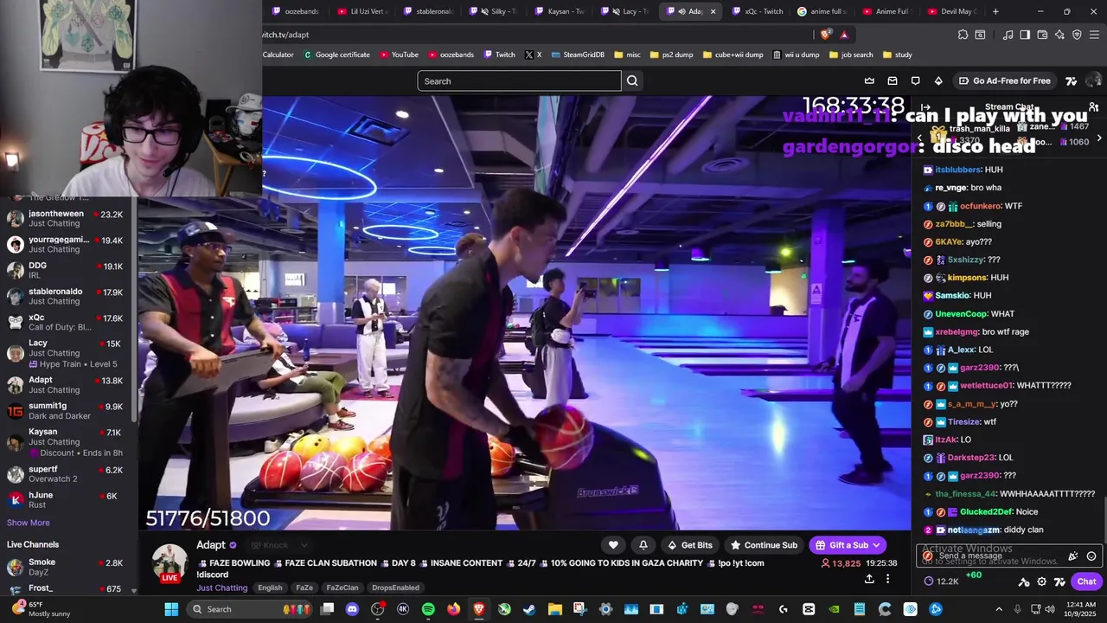Click the Twitch search magnifier button
Screen dimensions: 1107x623
tap(632, 80)
